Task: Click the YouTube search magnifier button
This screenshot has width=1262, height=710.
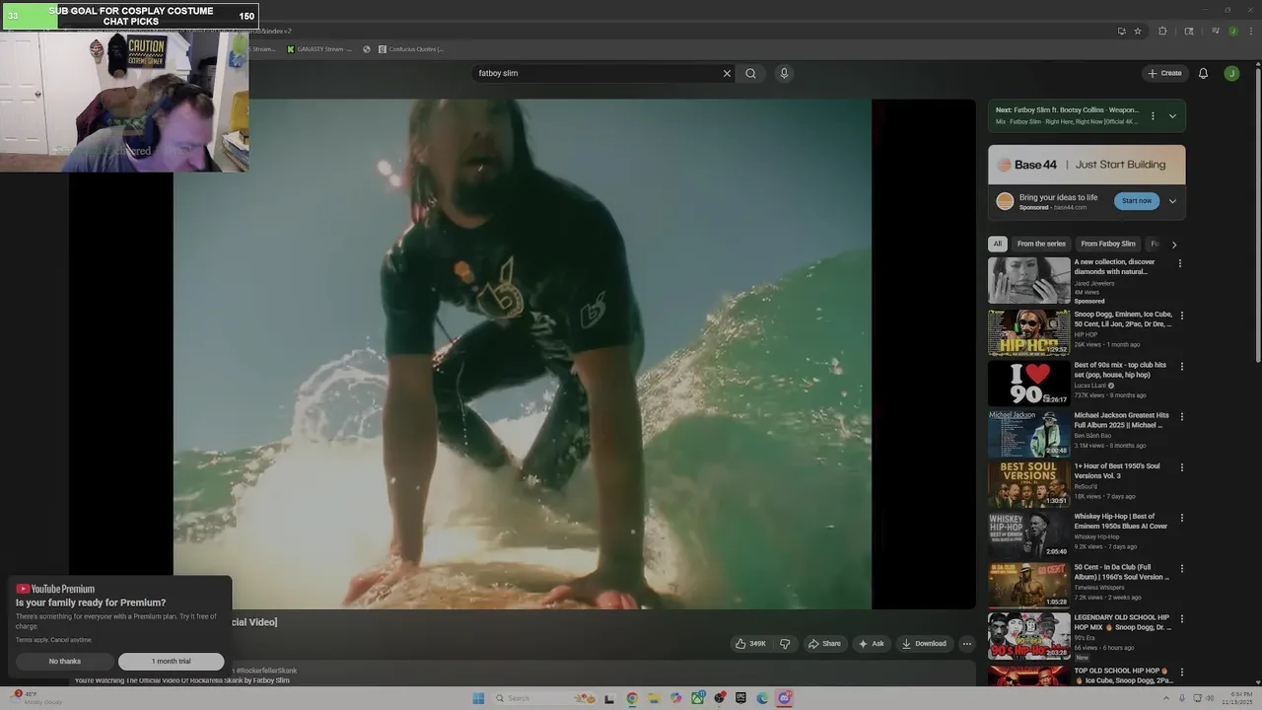Action: click(x=750, y=73)
